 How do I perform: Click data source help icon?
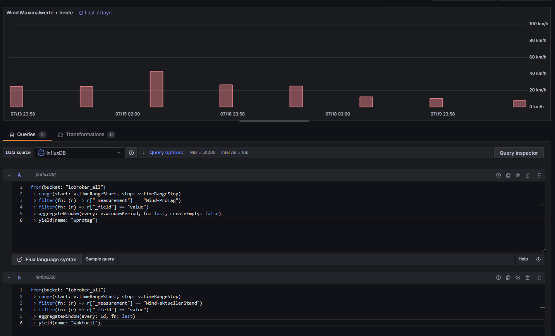(x=131, y=153)
